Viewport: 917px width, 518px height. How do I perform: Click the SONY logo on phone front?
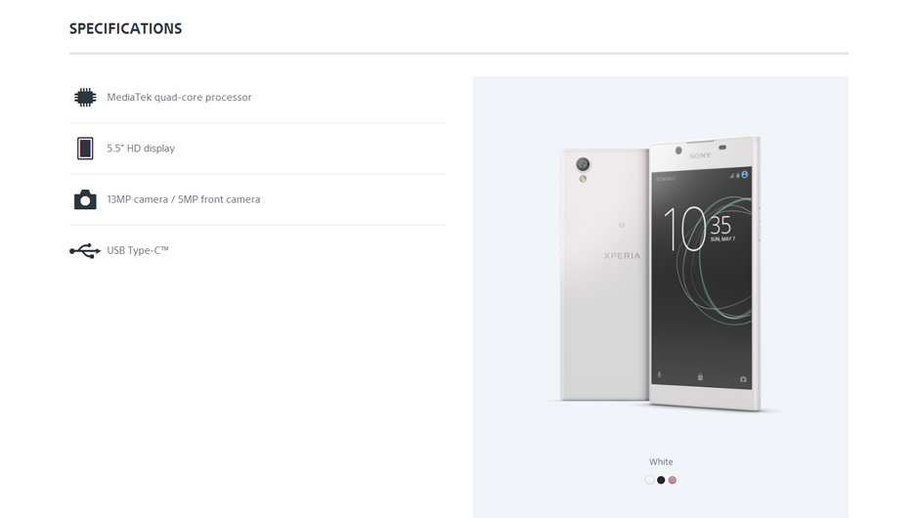(700, 155)
